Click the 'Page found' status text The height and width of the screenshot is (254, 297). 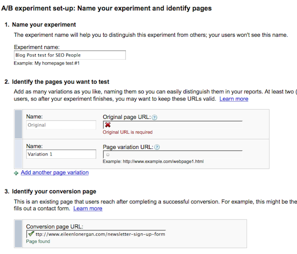coord(38,242)
